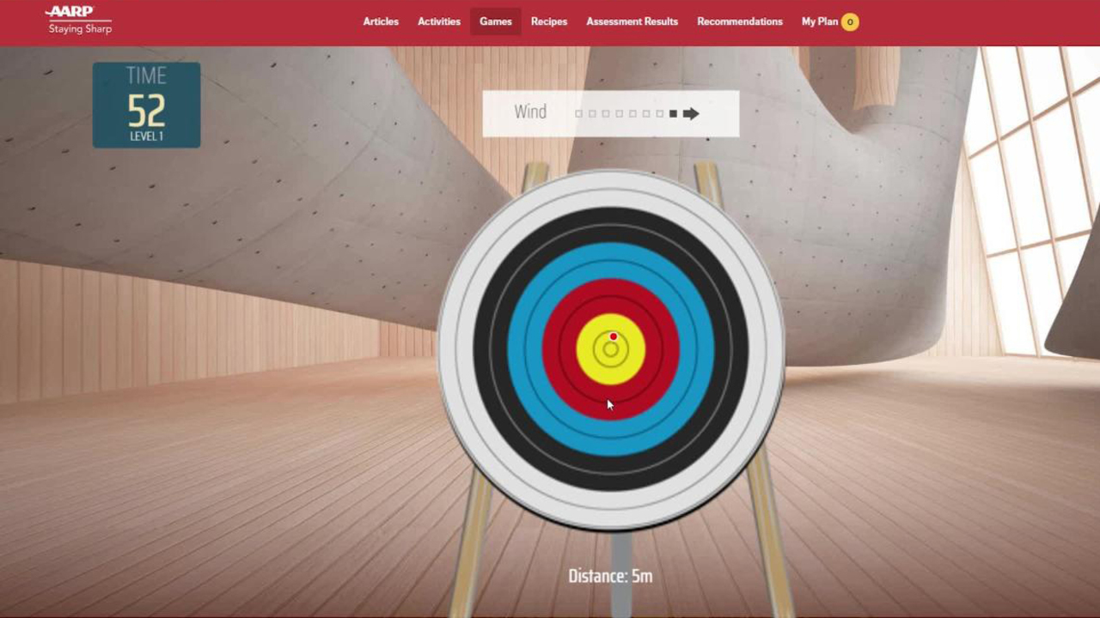The image size is (1100, 618).
Task: Open the Articles menu item
Action: (x=381, y=21)
